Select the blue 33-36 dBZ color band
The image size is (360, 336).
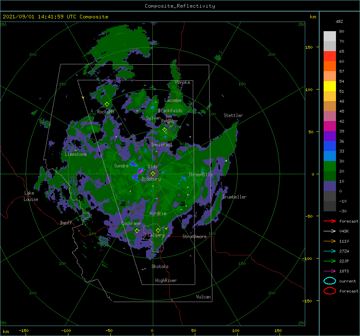[x=330, y=146]
